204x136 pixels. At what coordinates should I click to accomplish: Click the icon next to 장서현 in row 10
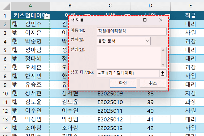coord(15,93)
